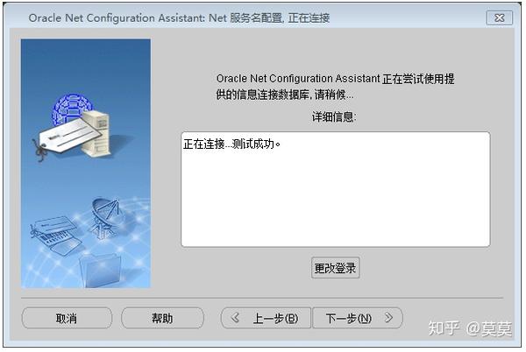This screenshot has height=352, width=526.
Task: Go back with 上一步(B)
Action: [x=266, y=318]
